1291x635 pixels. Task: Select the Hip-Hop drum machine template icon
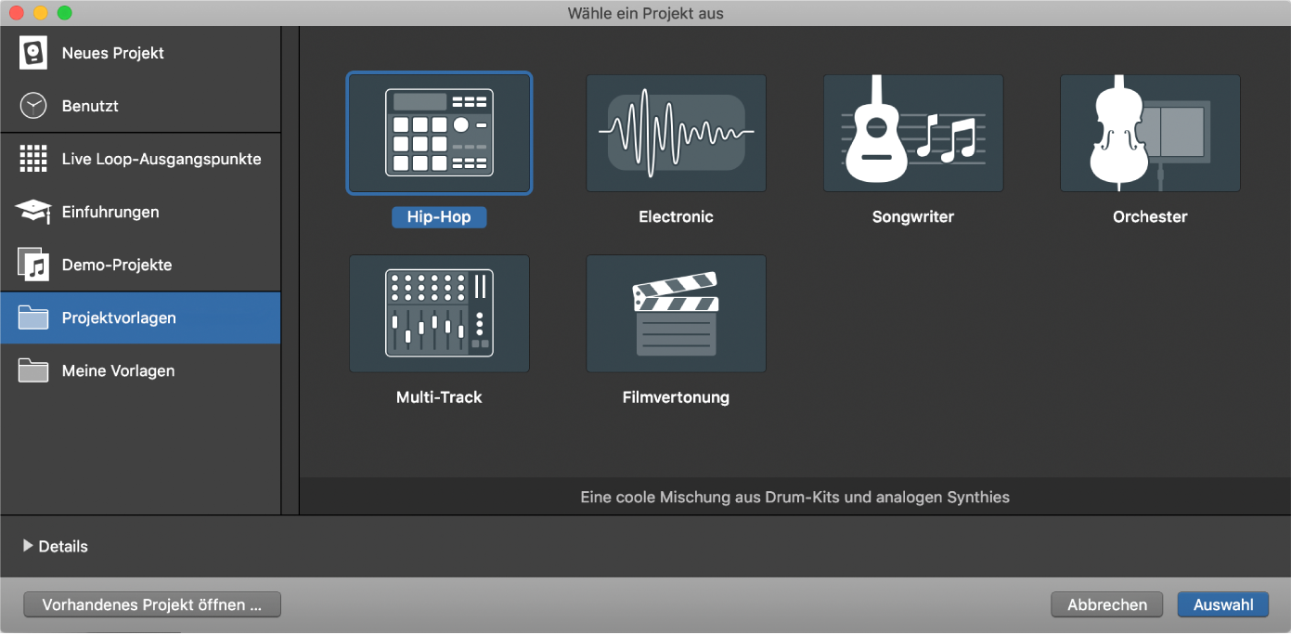[439, 133]
